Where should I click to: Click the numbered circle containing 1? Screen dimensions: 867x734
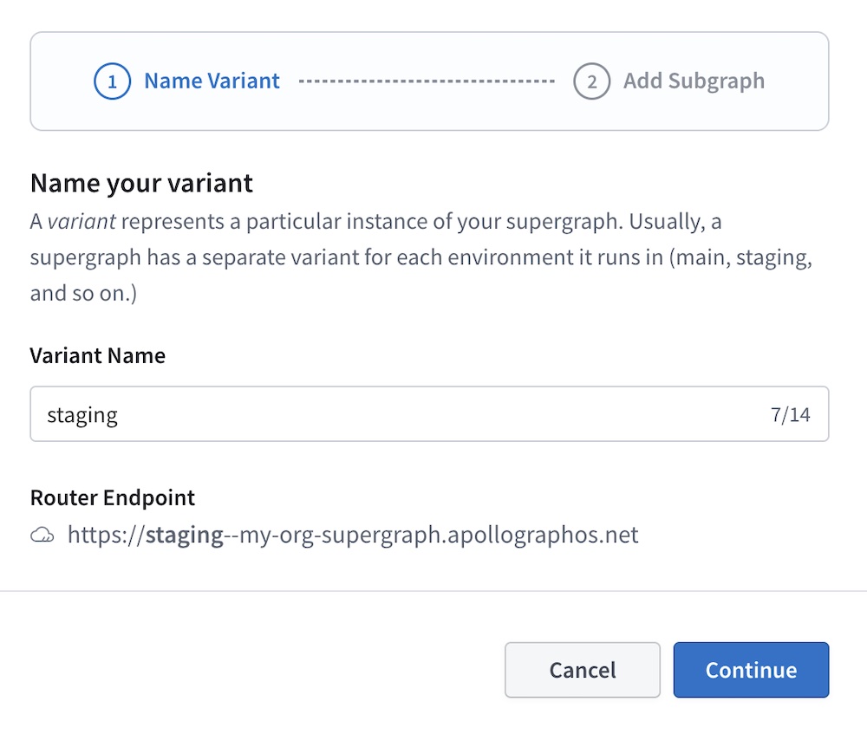[x=112, y=81]
